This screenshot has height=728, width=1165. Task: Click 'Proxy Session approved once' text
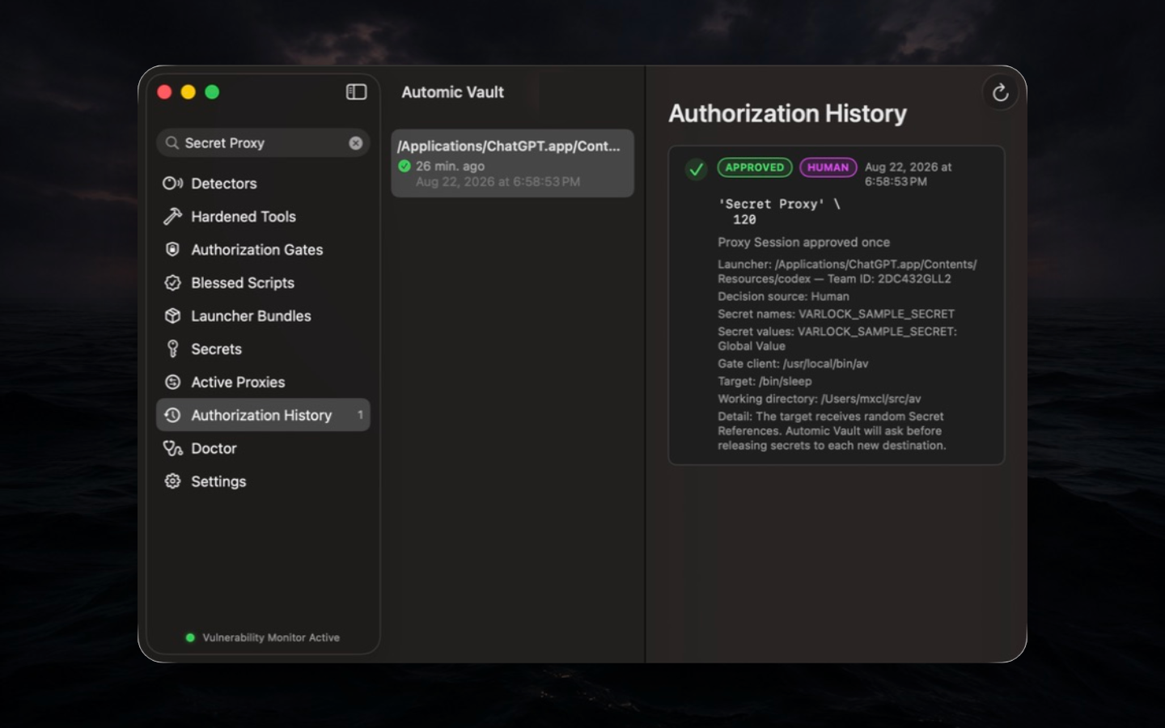point(803,243)
